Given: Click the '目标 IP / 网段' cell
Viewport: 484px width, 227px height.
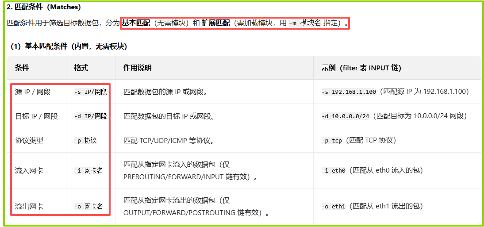Looking at the screenshot, I should click(36, 116).
